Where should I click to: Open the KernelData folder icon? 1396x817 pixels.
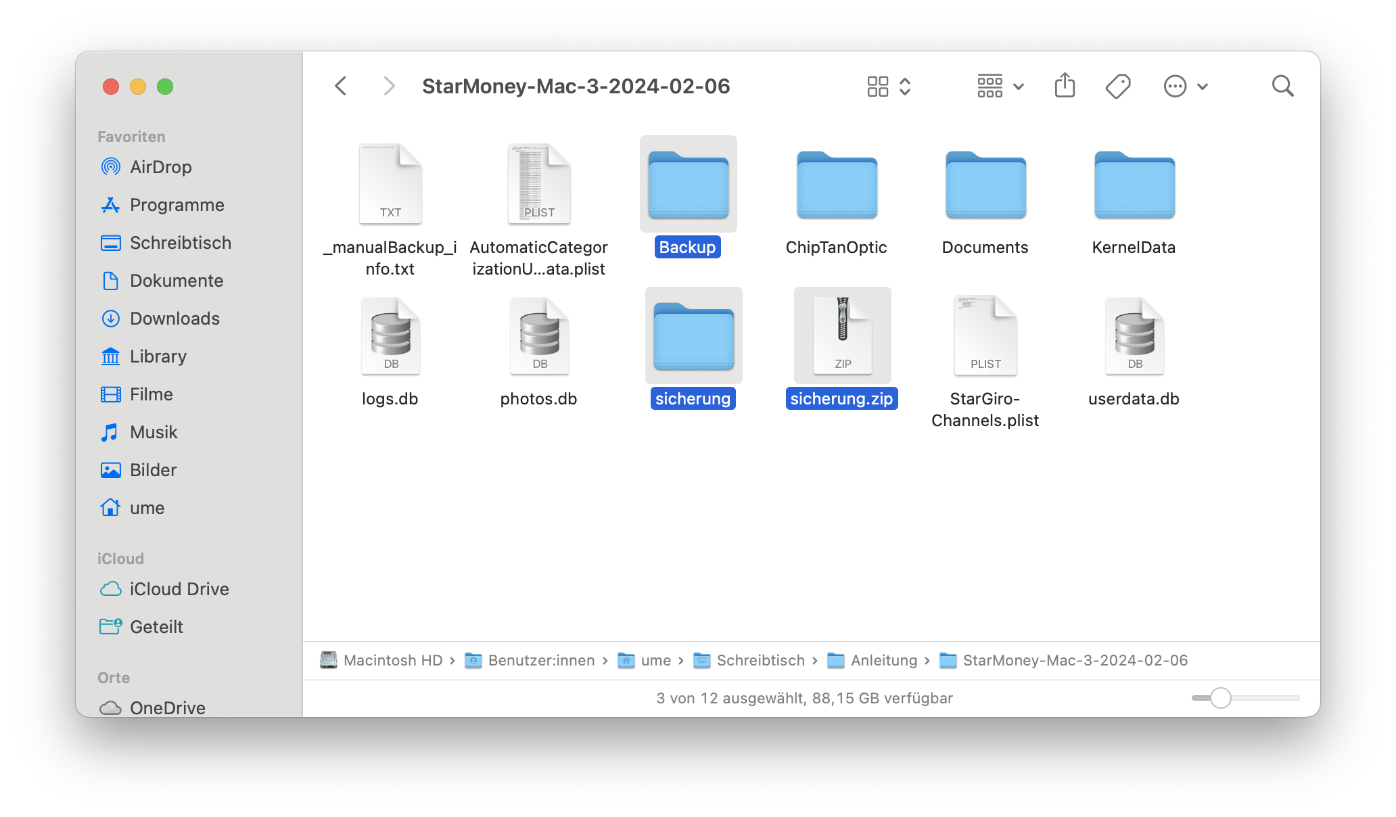[1134, 185]
